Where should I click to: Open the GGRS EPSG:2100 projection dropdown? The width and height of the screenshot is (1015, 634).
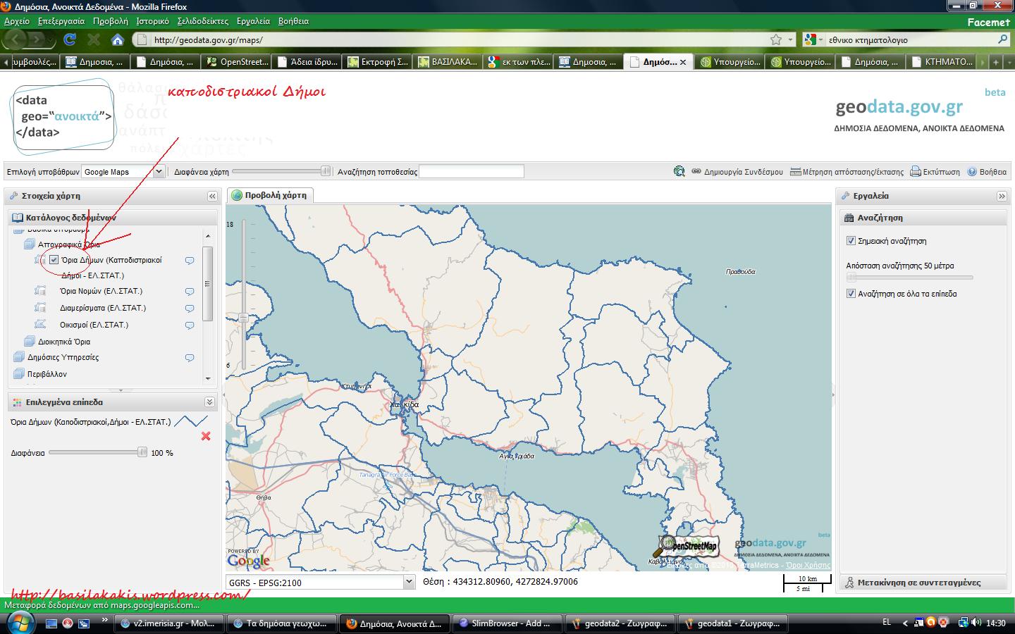[409, 582]
